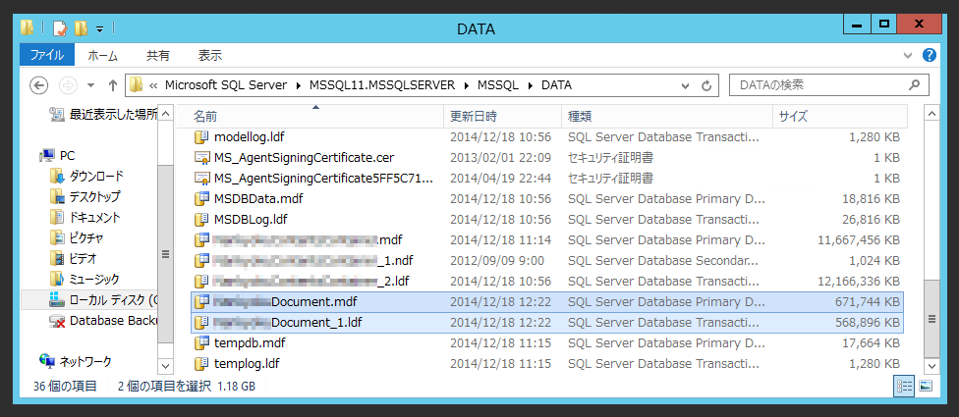The width and height of the screenshot is (959, 417).
Task: Open the recent locations dropdown arrow
Action: [91, 85]
